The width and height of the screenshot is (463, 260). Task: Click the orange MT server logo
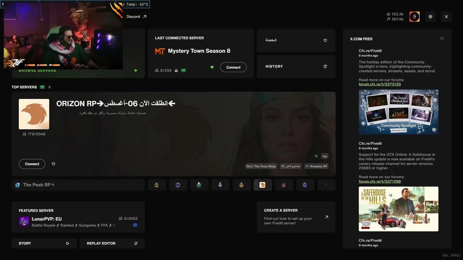pos(160,51)
